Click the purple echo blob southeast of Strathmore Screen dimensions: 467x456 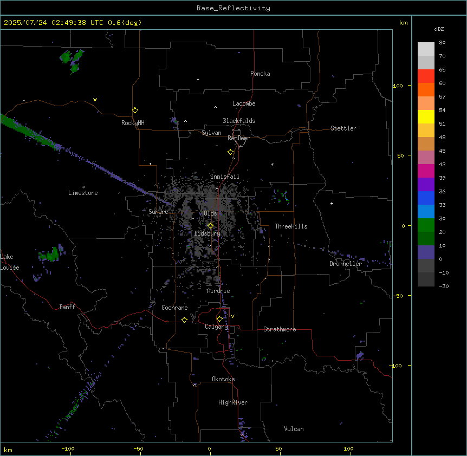tap(360, 355)
